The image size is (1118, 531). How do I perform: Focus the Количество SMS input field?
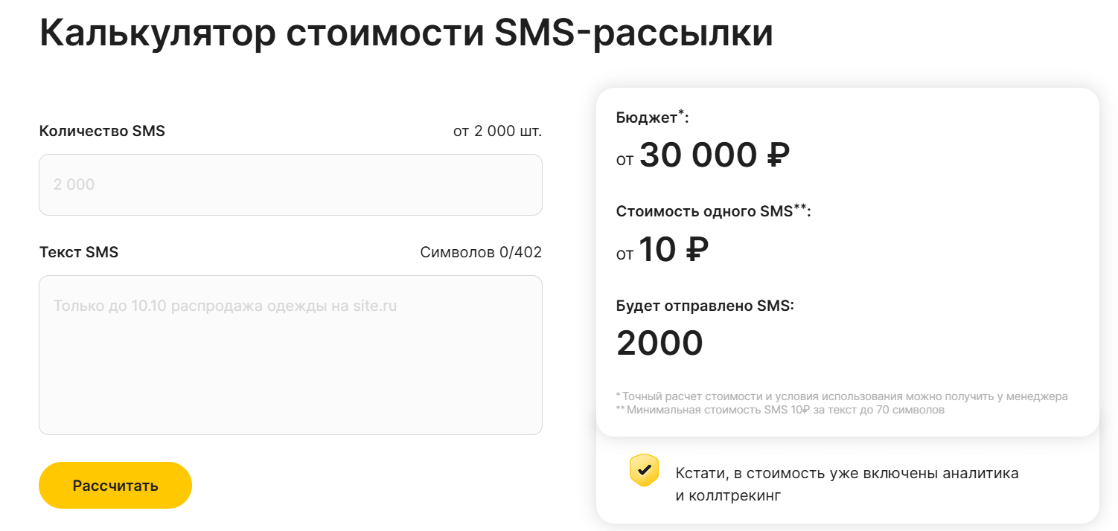click(290, 184)
